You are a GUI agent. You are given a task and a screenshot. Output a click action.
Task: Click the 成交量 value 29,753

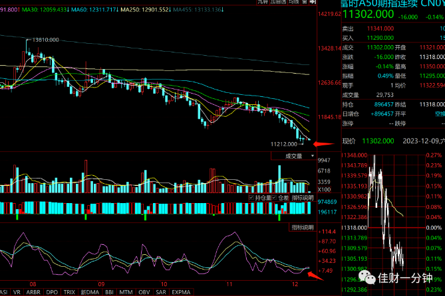pyautogui.click(x=385, y=95)
